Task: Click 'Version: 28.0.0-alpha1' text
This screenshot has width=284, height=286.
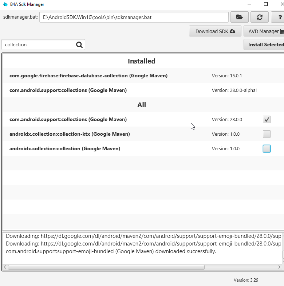Action: [x=234, y=90]
